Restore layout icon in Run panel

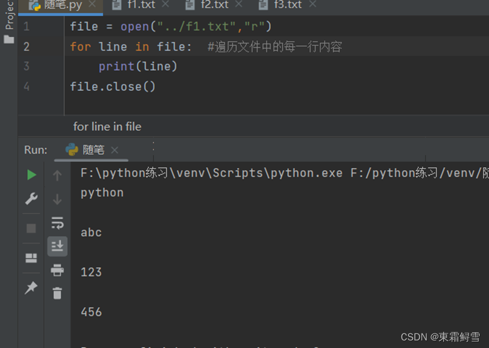pyautogui.click(x=31, y=258)
